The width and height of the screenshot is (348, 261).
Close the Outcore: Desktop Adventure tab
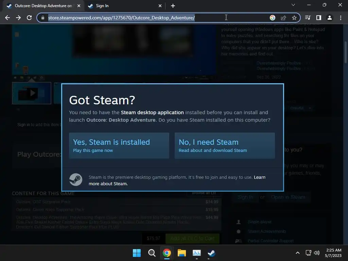click(x=79, y=6)
